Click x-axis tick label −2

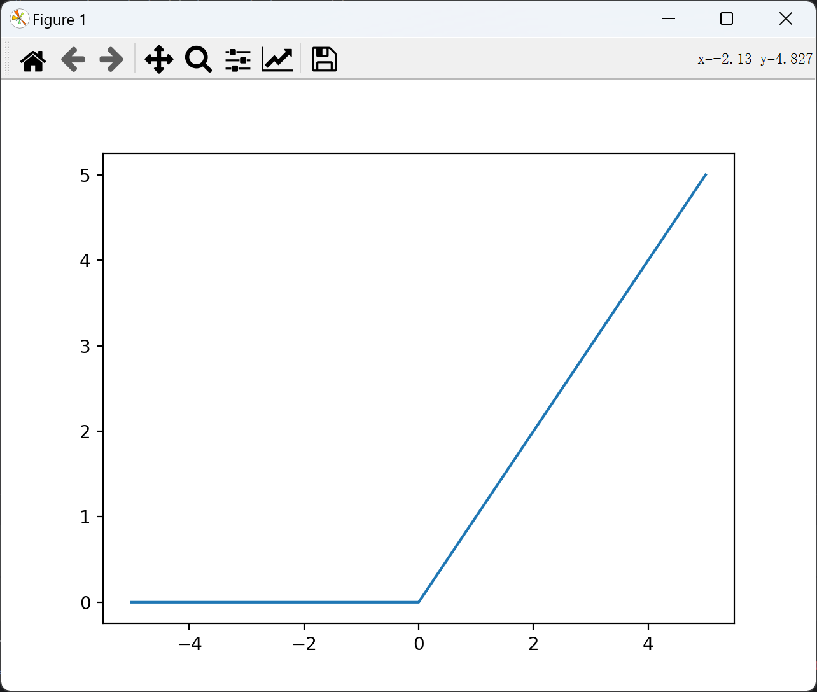pos(304,644)
